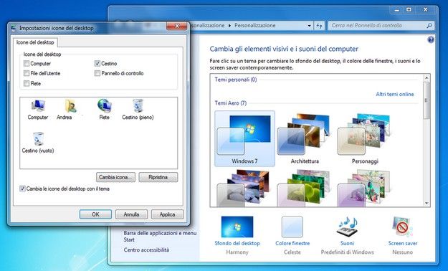Select the Personaggi theme
This screenshot has height=271, width=448.
365,138
